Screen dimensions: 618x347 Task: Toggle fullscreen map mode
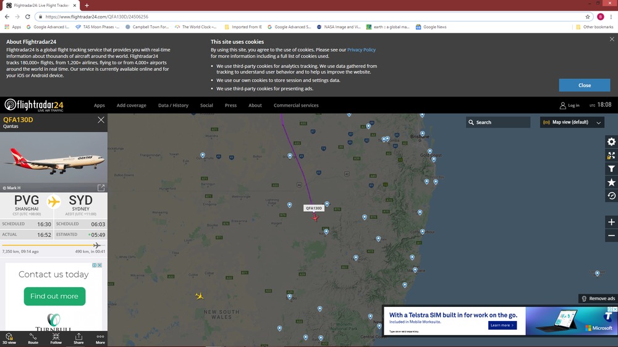point(611,156)
